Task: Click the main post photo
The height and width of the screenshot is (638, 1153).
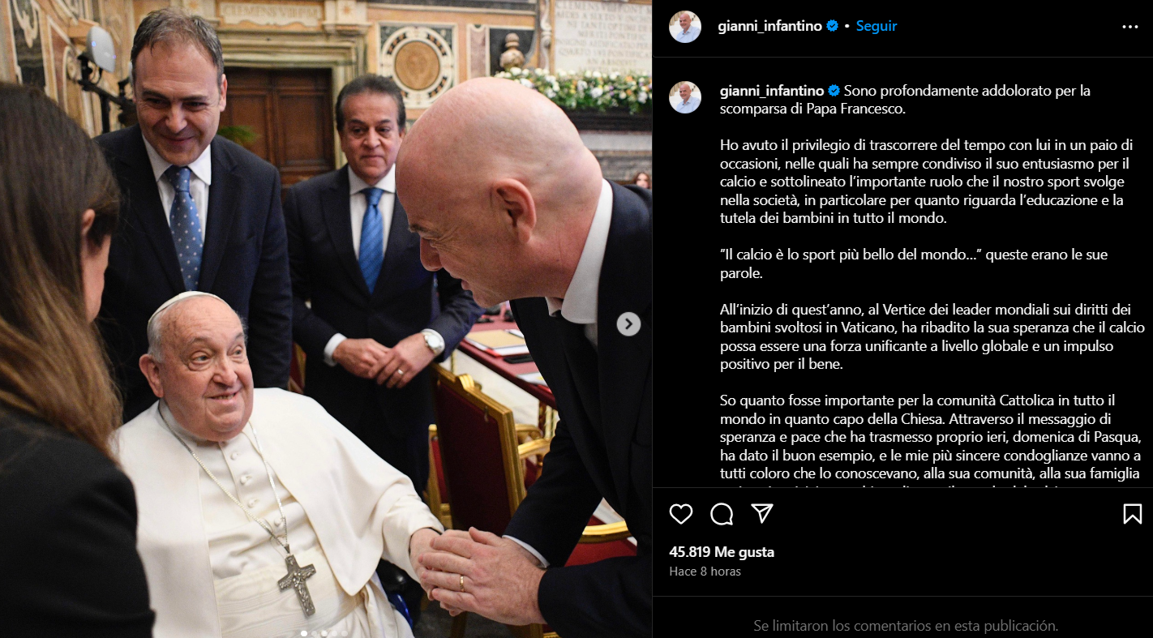Action: coord(326,319)
